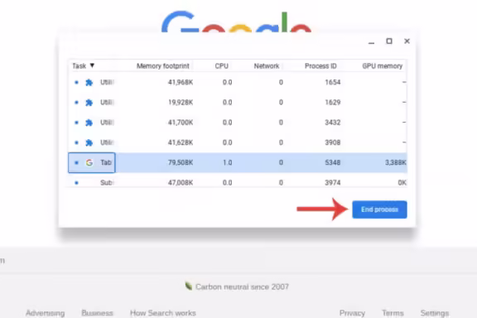
Task: Select memory value 41,700K
Action: (x=181, y=123)
